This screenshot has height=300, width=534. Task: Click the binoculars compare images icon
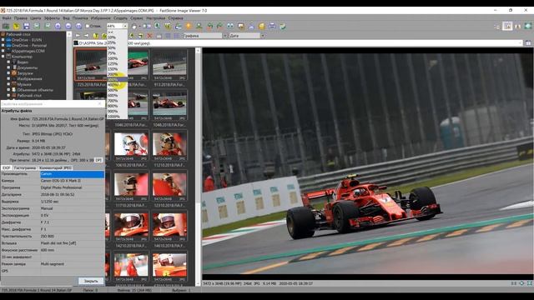[230, 26]
